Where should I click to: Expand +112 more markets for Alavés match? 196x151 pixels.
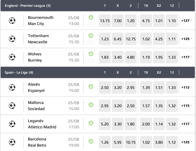187,87
